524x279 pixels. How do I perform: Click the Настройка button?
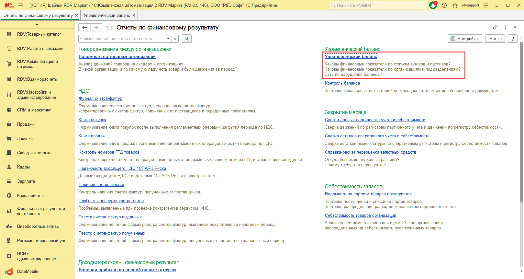pyautogui.click(x=465, y=39)
